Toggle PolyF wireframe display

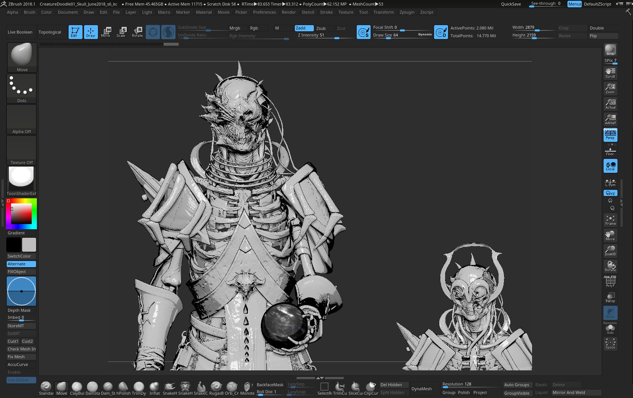(x=610, y=282)
